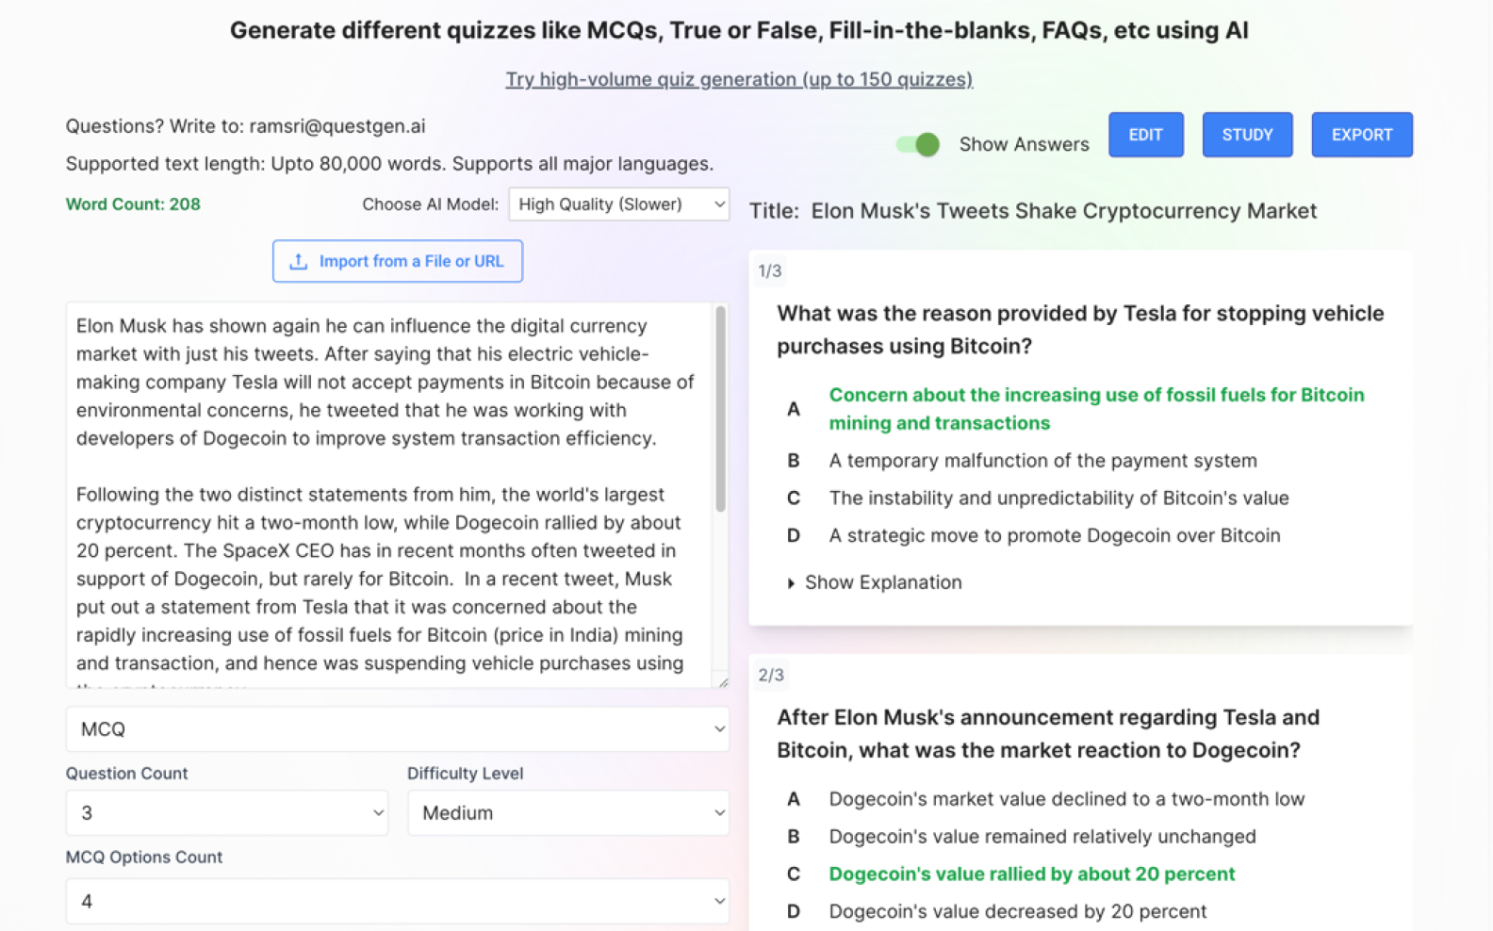
Task: Click the EDIT button
Action: click(x=1145, y=135)
